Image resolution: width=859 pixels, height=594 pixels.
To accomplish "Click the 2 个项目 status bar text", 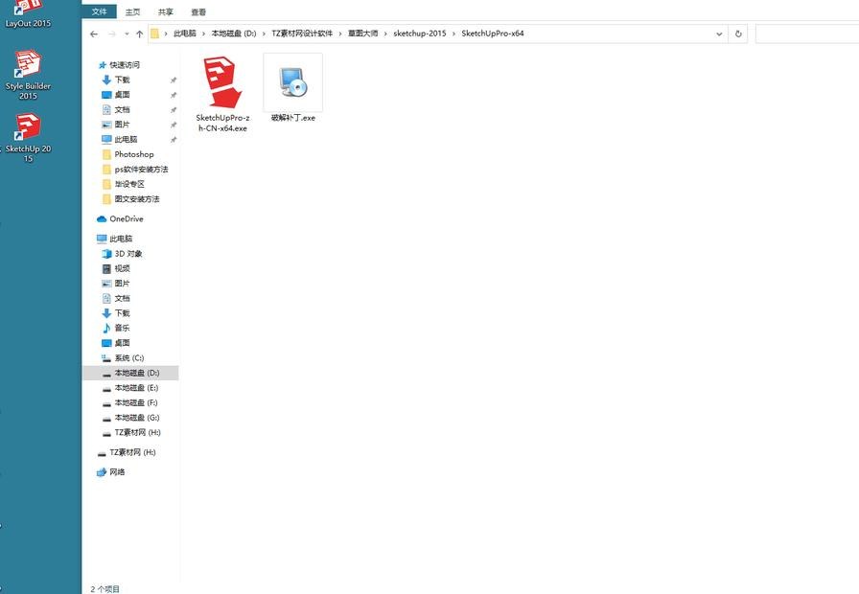I will pos(104,589).
